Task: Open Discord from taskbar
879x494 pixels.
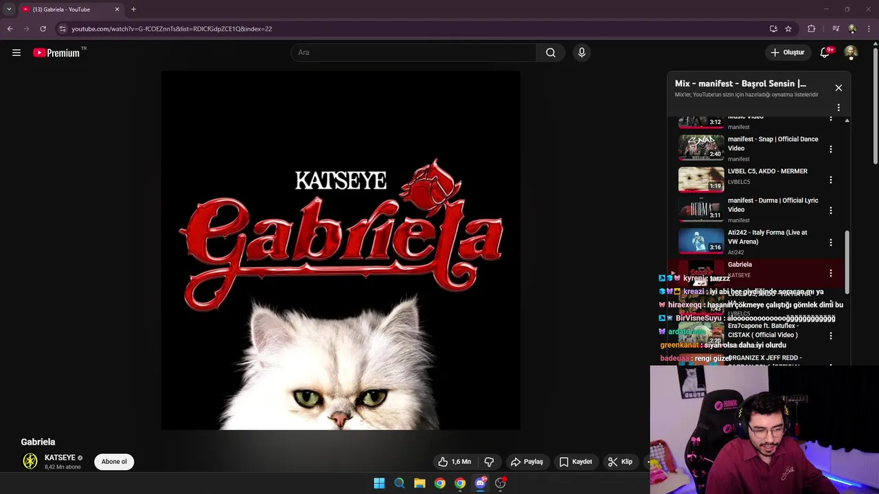Action: [x=480, y=483]
